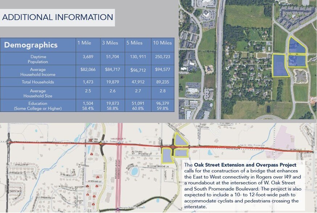Select the '1 Mile' column header
Screen dimensions: 317x213
[84, 43]
